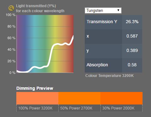Select the 30% Power 2000K colour swatch
This screenshot has width=151, height=117.
(x=121, y=98)
